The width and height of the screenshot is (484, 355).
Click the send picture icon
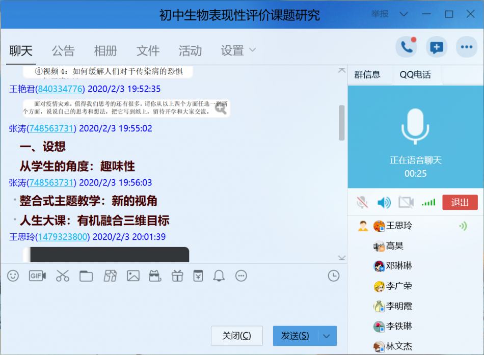coord(133,276)
